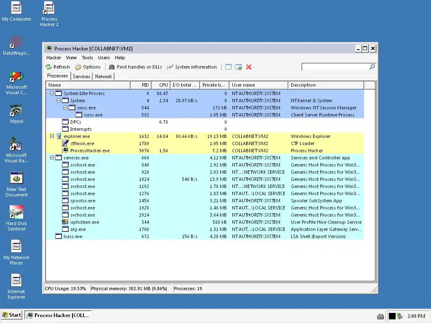
Task: Select the My Network Places desktop icon
Action: (16, 252)
